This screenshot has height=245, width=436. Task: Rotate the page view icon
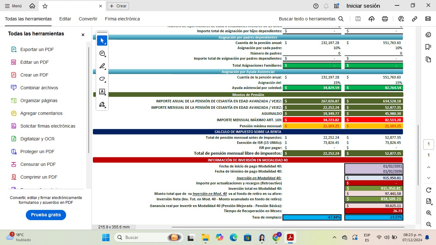click(x=429, y=190)
